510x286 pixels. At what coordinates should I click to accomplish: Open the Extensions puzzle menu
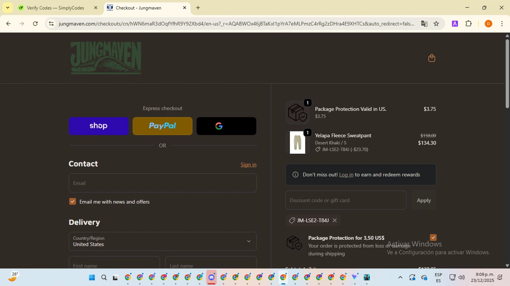point(469,24)
